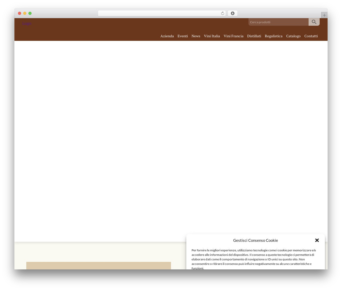Open the Eventi menu item

tap(182, 36)
